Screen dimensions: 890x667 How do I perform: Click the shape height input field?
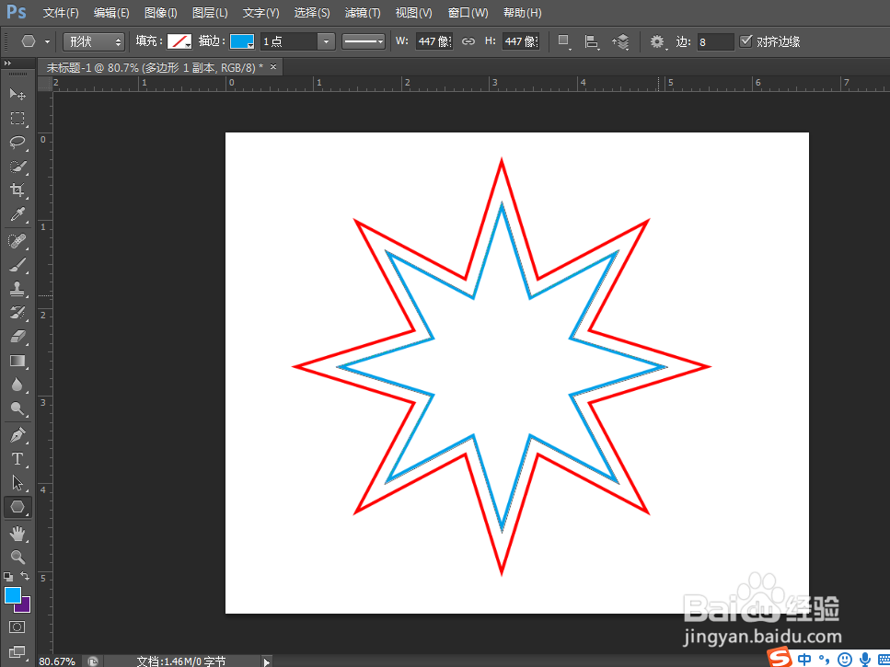coord(521,41)
